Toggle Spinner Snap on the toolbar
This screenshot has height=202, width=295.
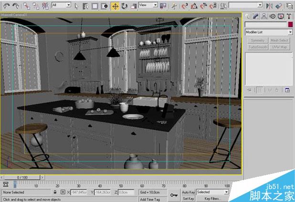coord(212,6)
